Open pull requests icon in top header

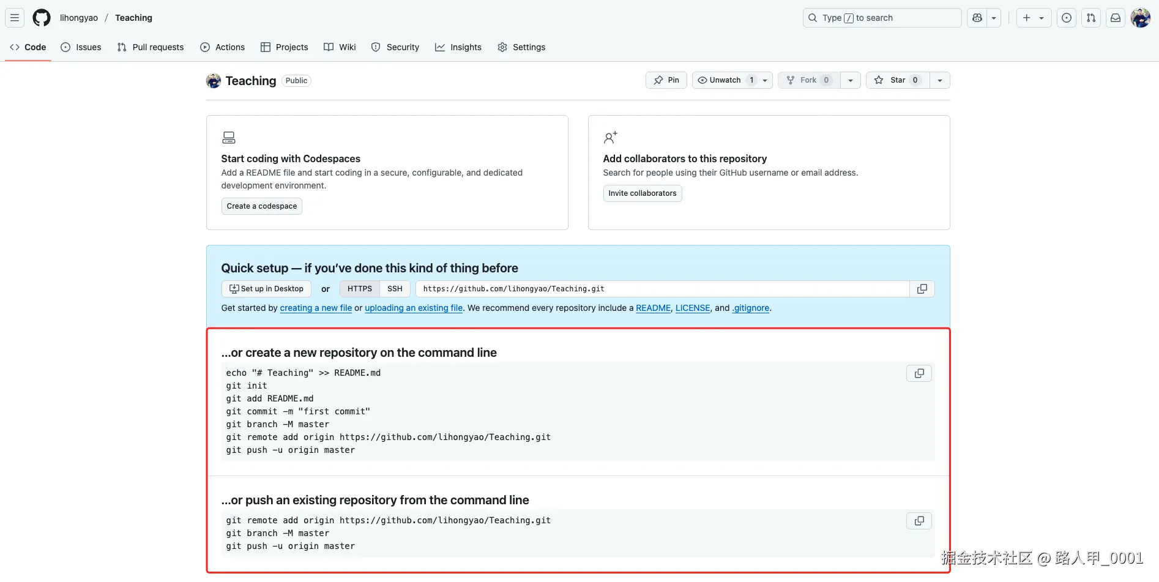coord(1091,18)
